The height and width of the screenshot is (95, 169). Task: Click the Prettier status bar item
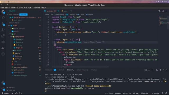(x=156, y=93)
